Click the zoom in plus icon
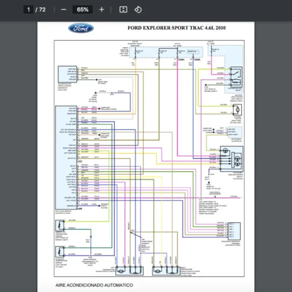Viewport: 292px width, 292px height. pyautogui.click(x=101, y=10)
